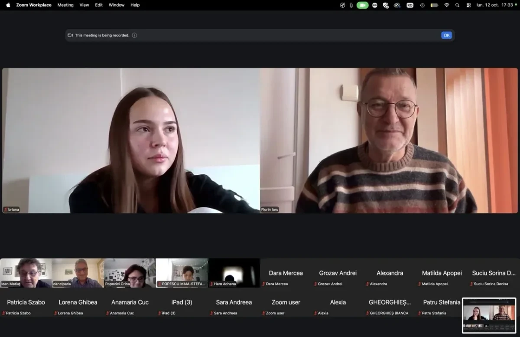Select Popovici Crina's video thumbnail
Image resolution: width=520 pixels, height=337 pixels.
pyautogui.click(x=130, y=273)
